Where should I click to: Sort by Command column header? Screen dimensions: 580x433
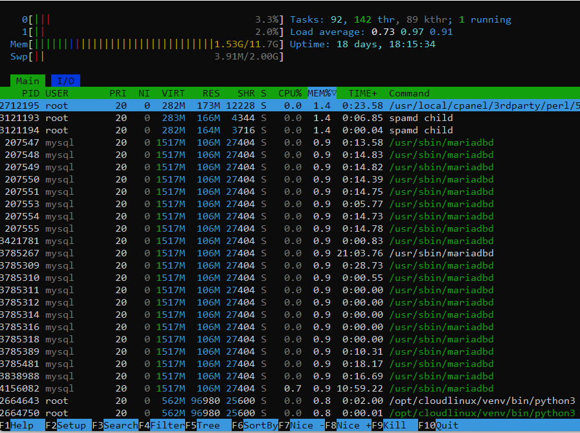409,93
